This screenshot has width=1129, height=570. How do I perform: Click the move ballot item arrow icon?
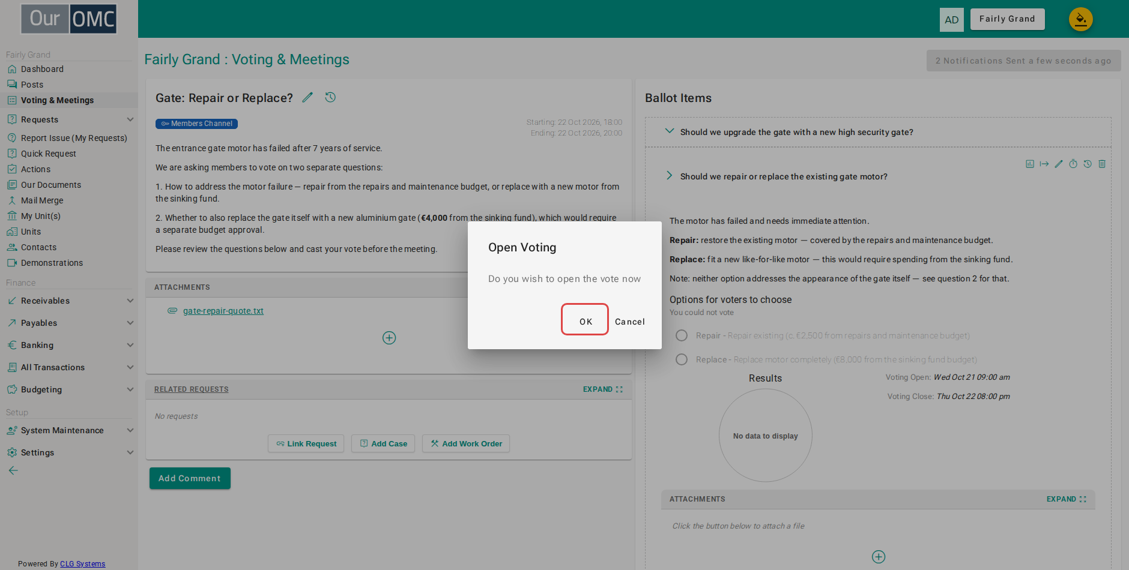[x=1044, y=164]
